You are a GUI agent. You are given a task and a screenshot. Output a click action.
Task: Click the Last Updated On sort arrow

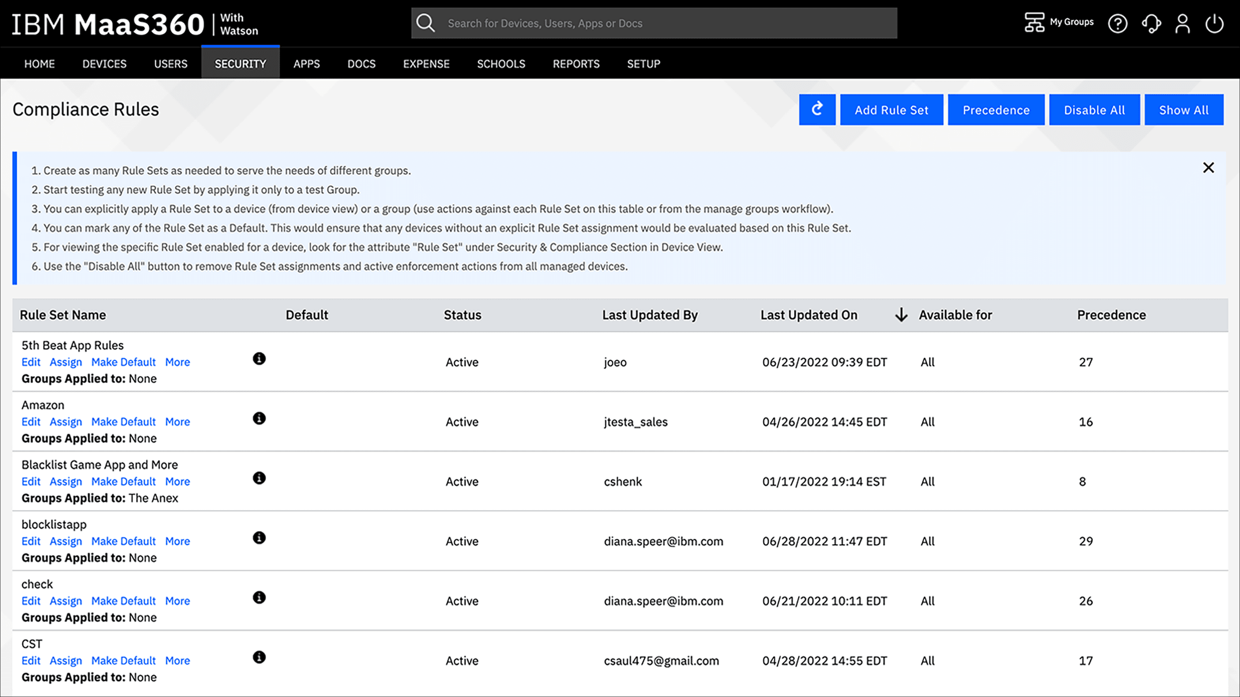[901, 315]
